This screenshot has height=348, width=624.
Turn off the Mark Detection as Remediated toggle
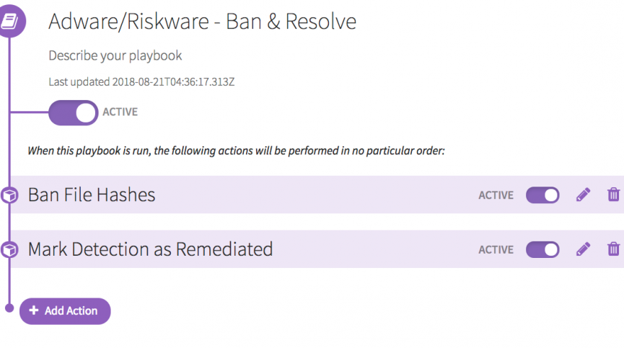(x=542, y=250)
